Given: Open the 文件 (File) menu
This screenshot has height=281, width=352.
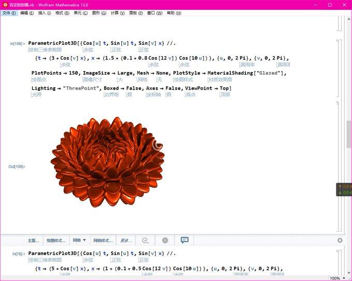Looking at the screenshot, I should 9,13.
